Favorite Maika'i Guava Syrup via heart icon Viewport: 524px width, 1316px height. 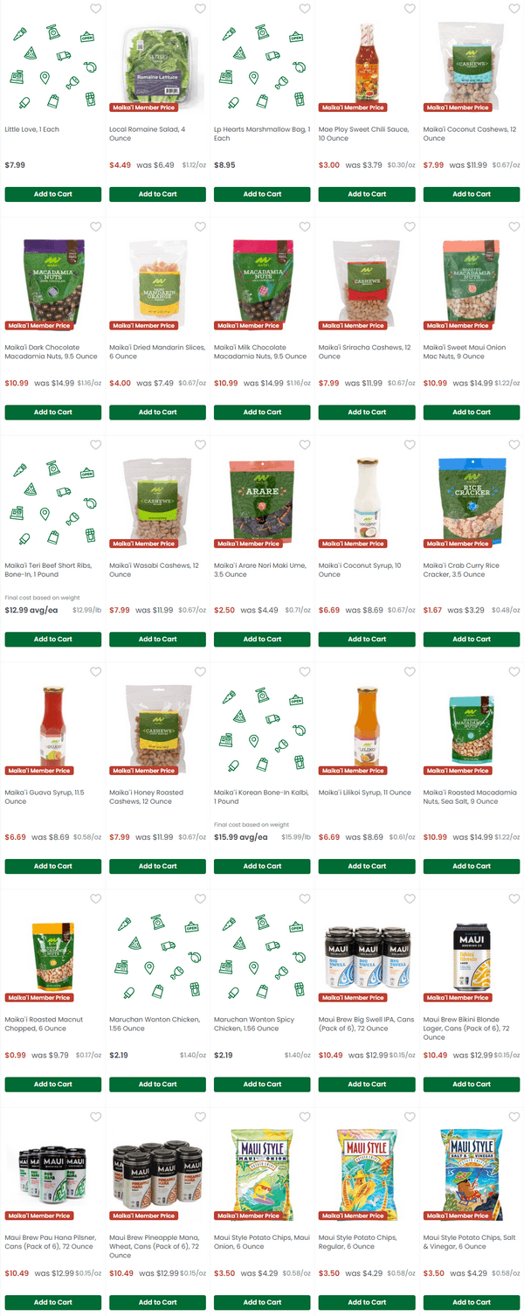pos(95,672)
